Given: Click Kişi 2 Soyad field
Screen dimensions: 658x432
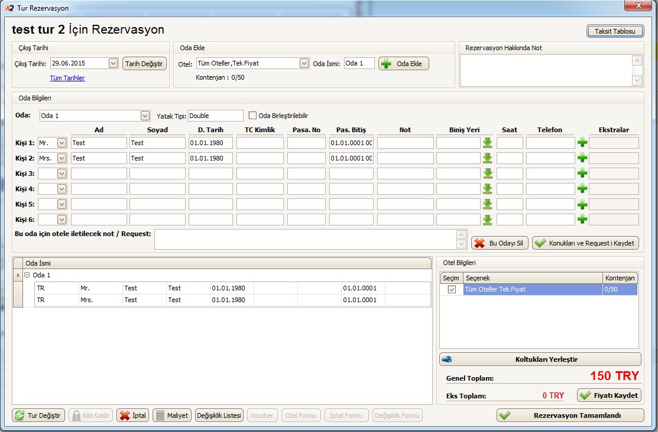Looking at the screenshot, I should point(157,158).
